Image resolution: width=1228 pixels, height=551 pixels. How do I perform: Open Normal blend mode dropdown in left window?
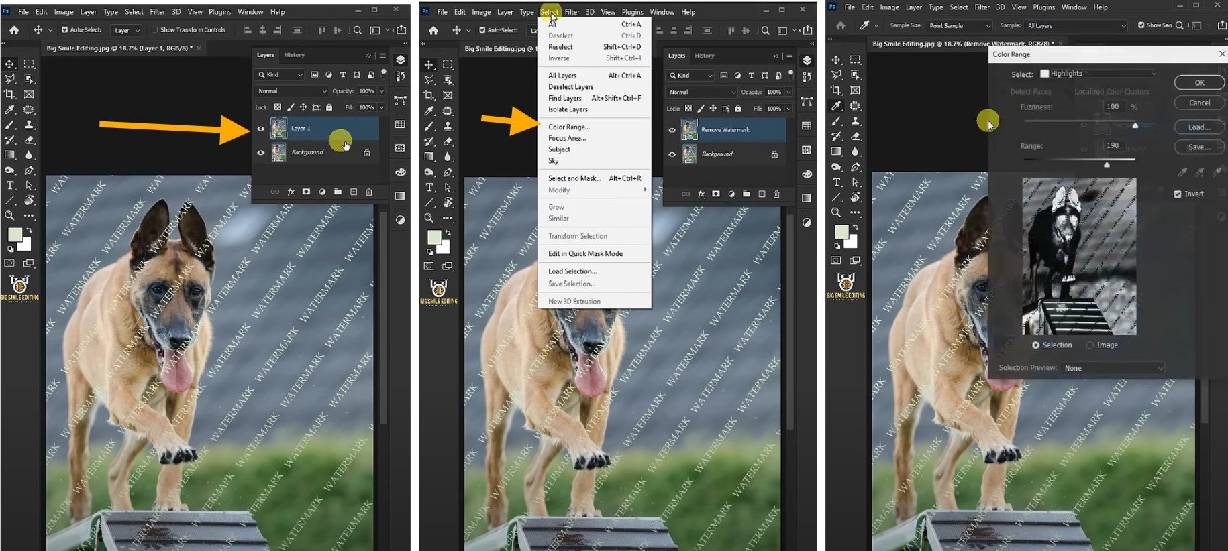point(291,91)
